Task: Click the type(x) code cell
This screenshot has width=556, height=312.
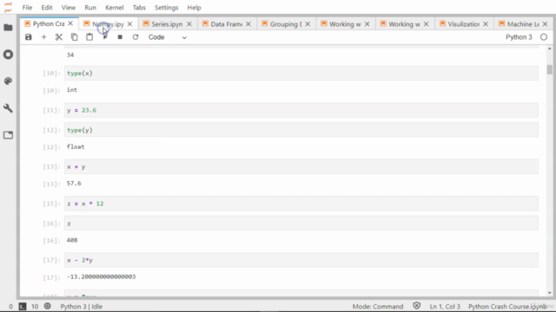Action: click(x=301, y=73)
